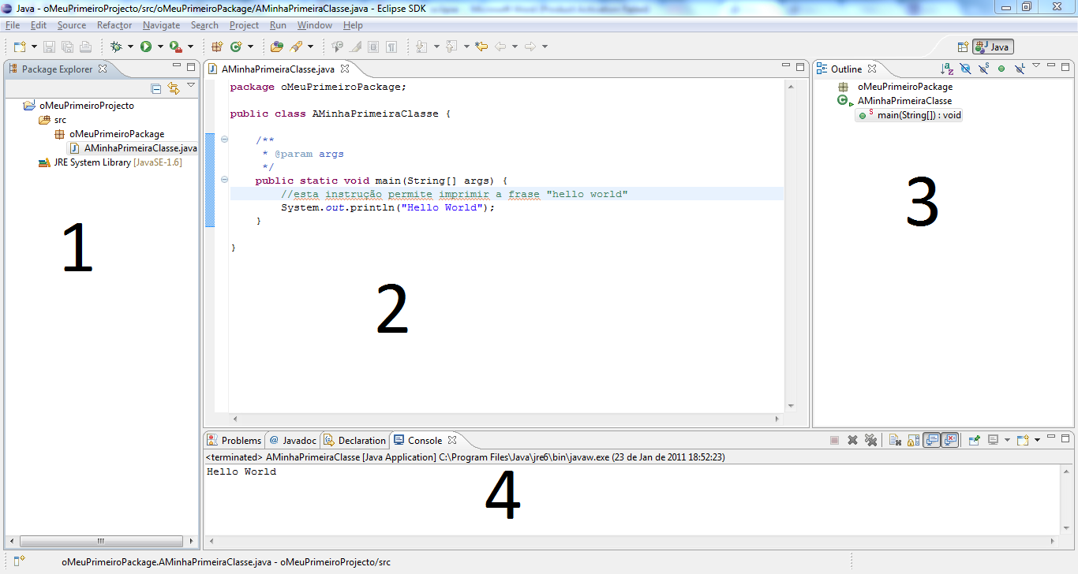Click the Terminate red square in Console
Screen dimensions: 1078x574
coord(834,440)
